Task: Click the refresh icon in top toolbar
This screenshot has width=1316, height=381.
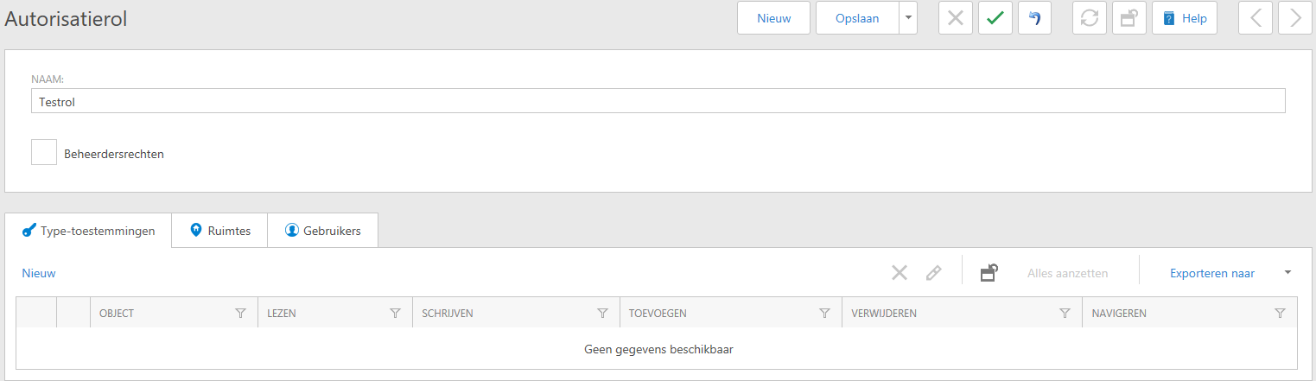Action: 1089,18
